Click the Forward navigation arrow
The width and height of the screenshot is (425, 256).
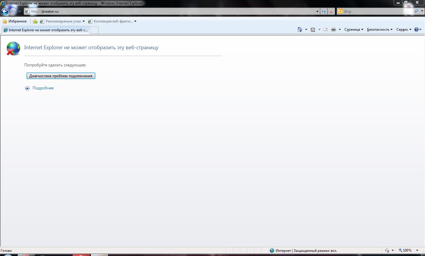pos(13,12)
